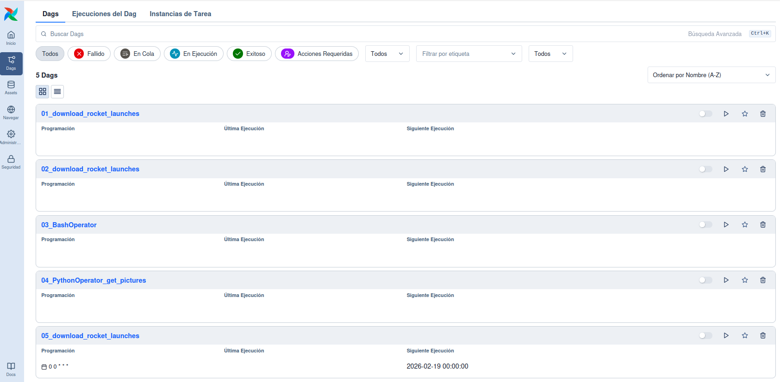Open the Inicio home icon

click(x=11, y=38)
